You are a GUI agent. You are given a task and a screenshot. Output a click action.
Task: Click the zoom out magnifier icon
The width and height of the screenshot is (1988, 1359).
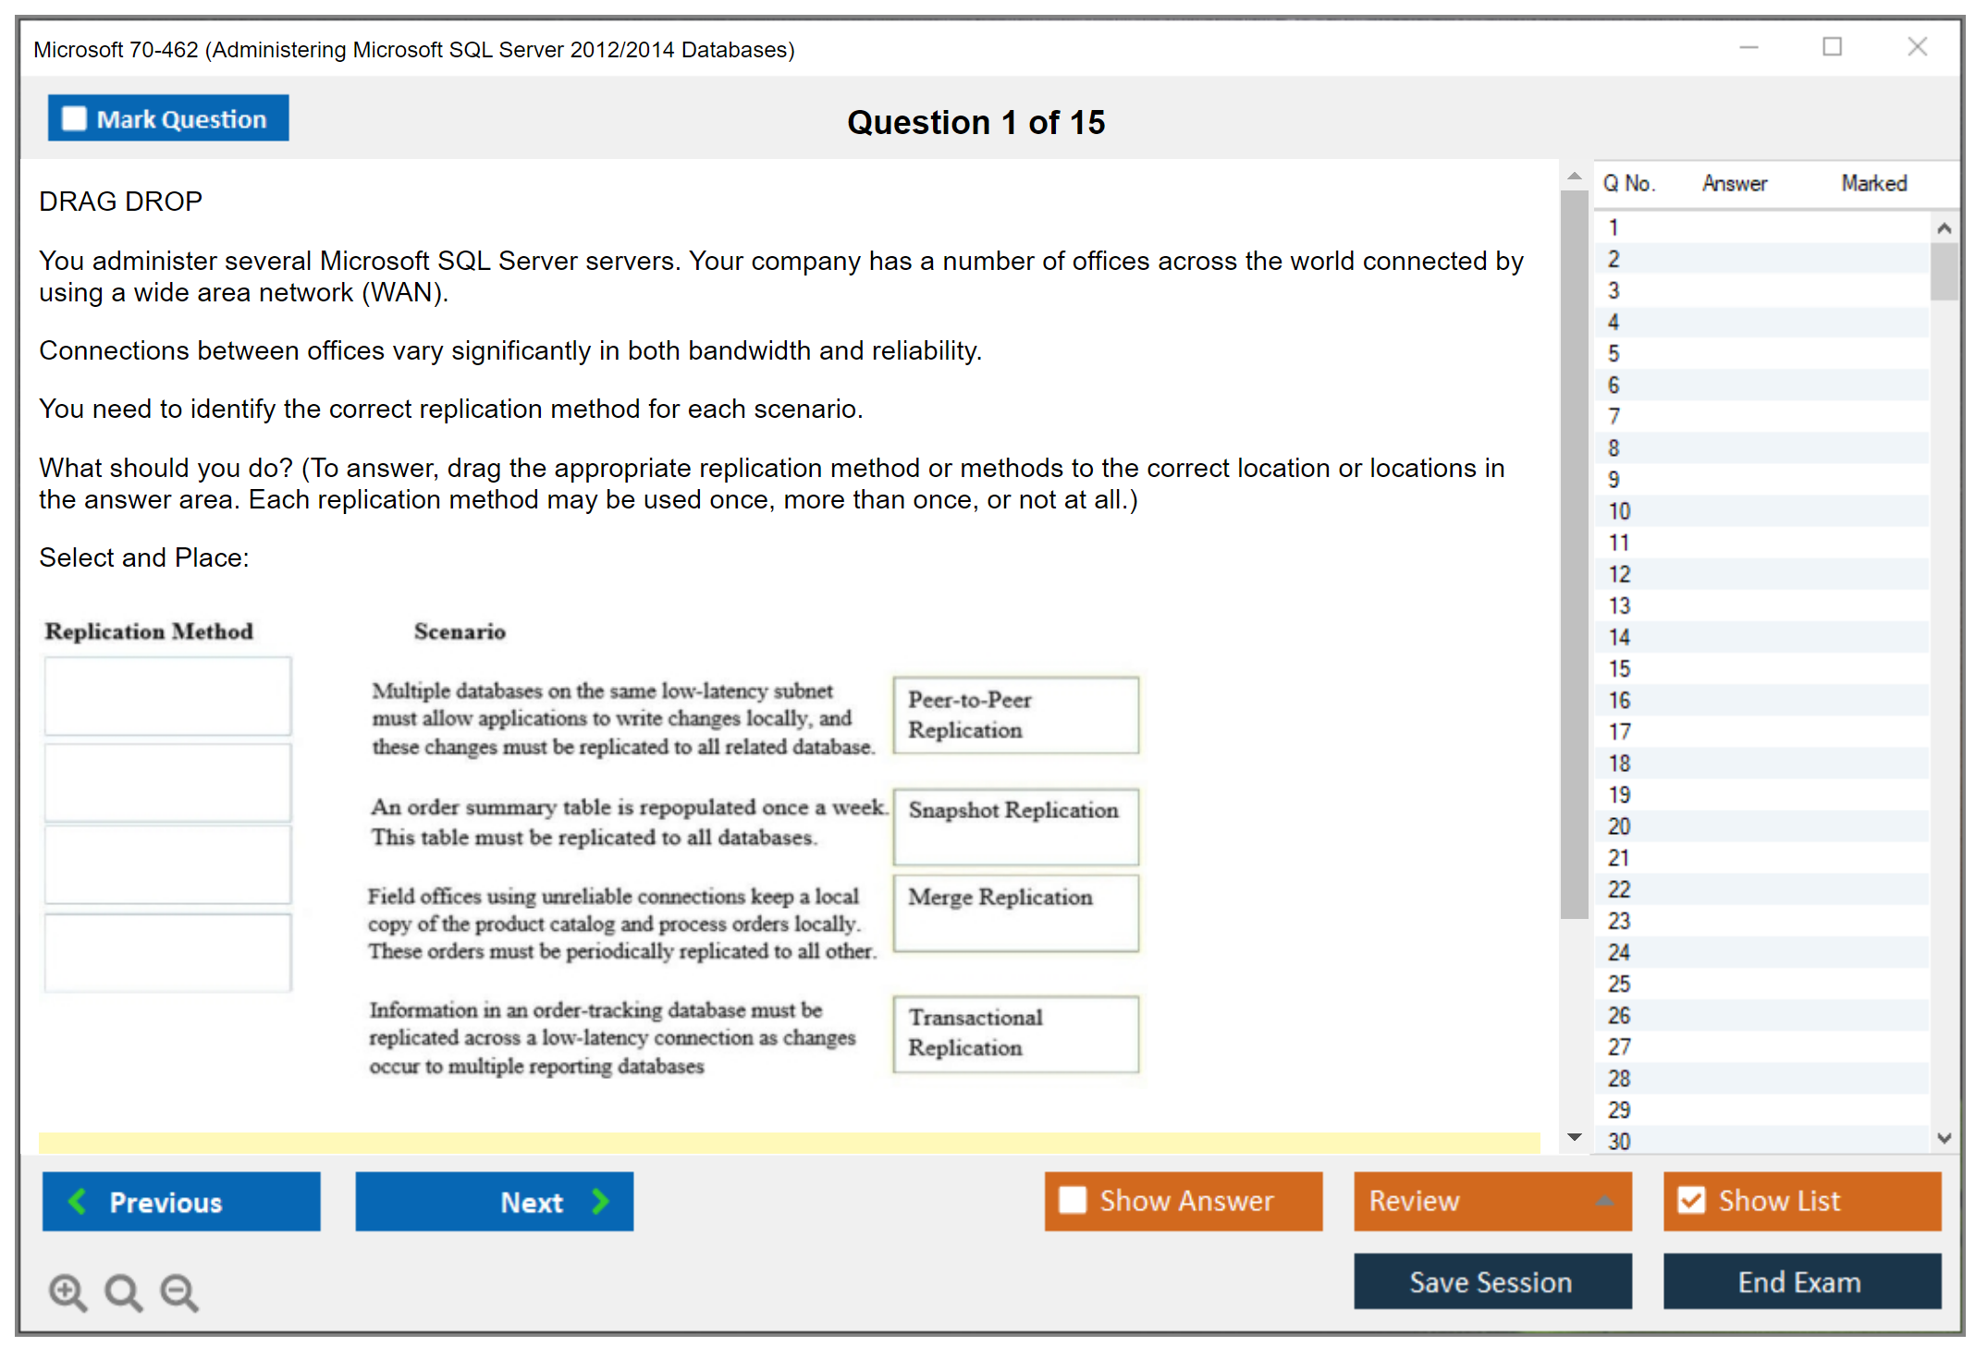pyautogui.click(x=178, y=1292)
